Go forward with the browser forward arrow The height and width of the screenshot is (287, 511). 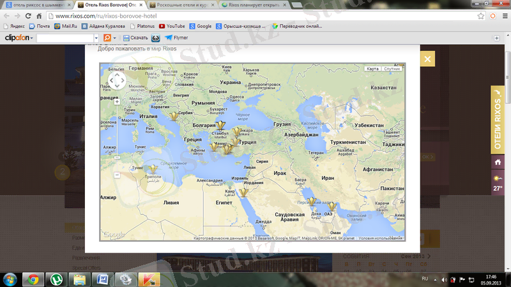17,15
